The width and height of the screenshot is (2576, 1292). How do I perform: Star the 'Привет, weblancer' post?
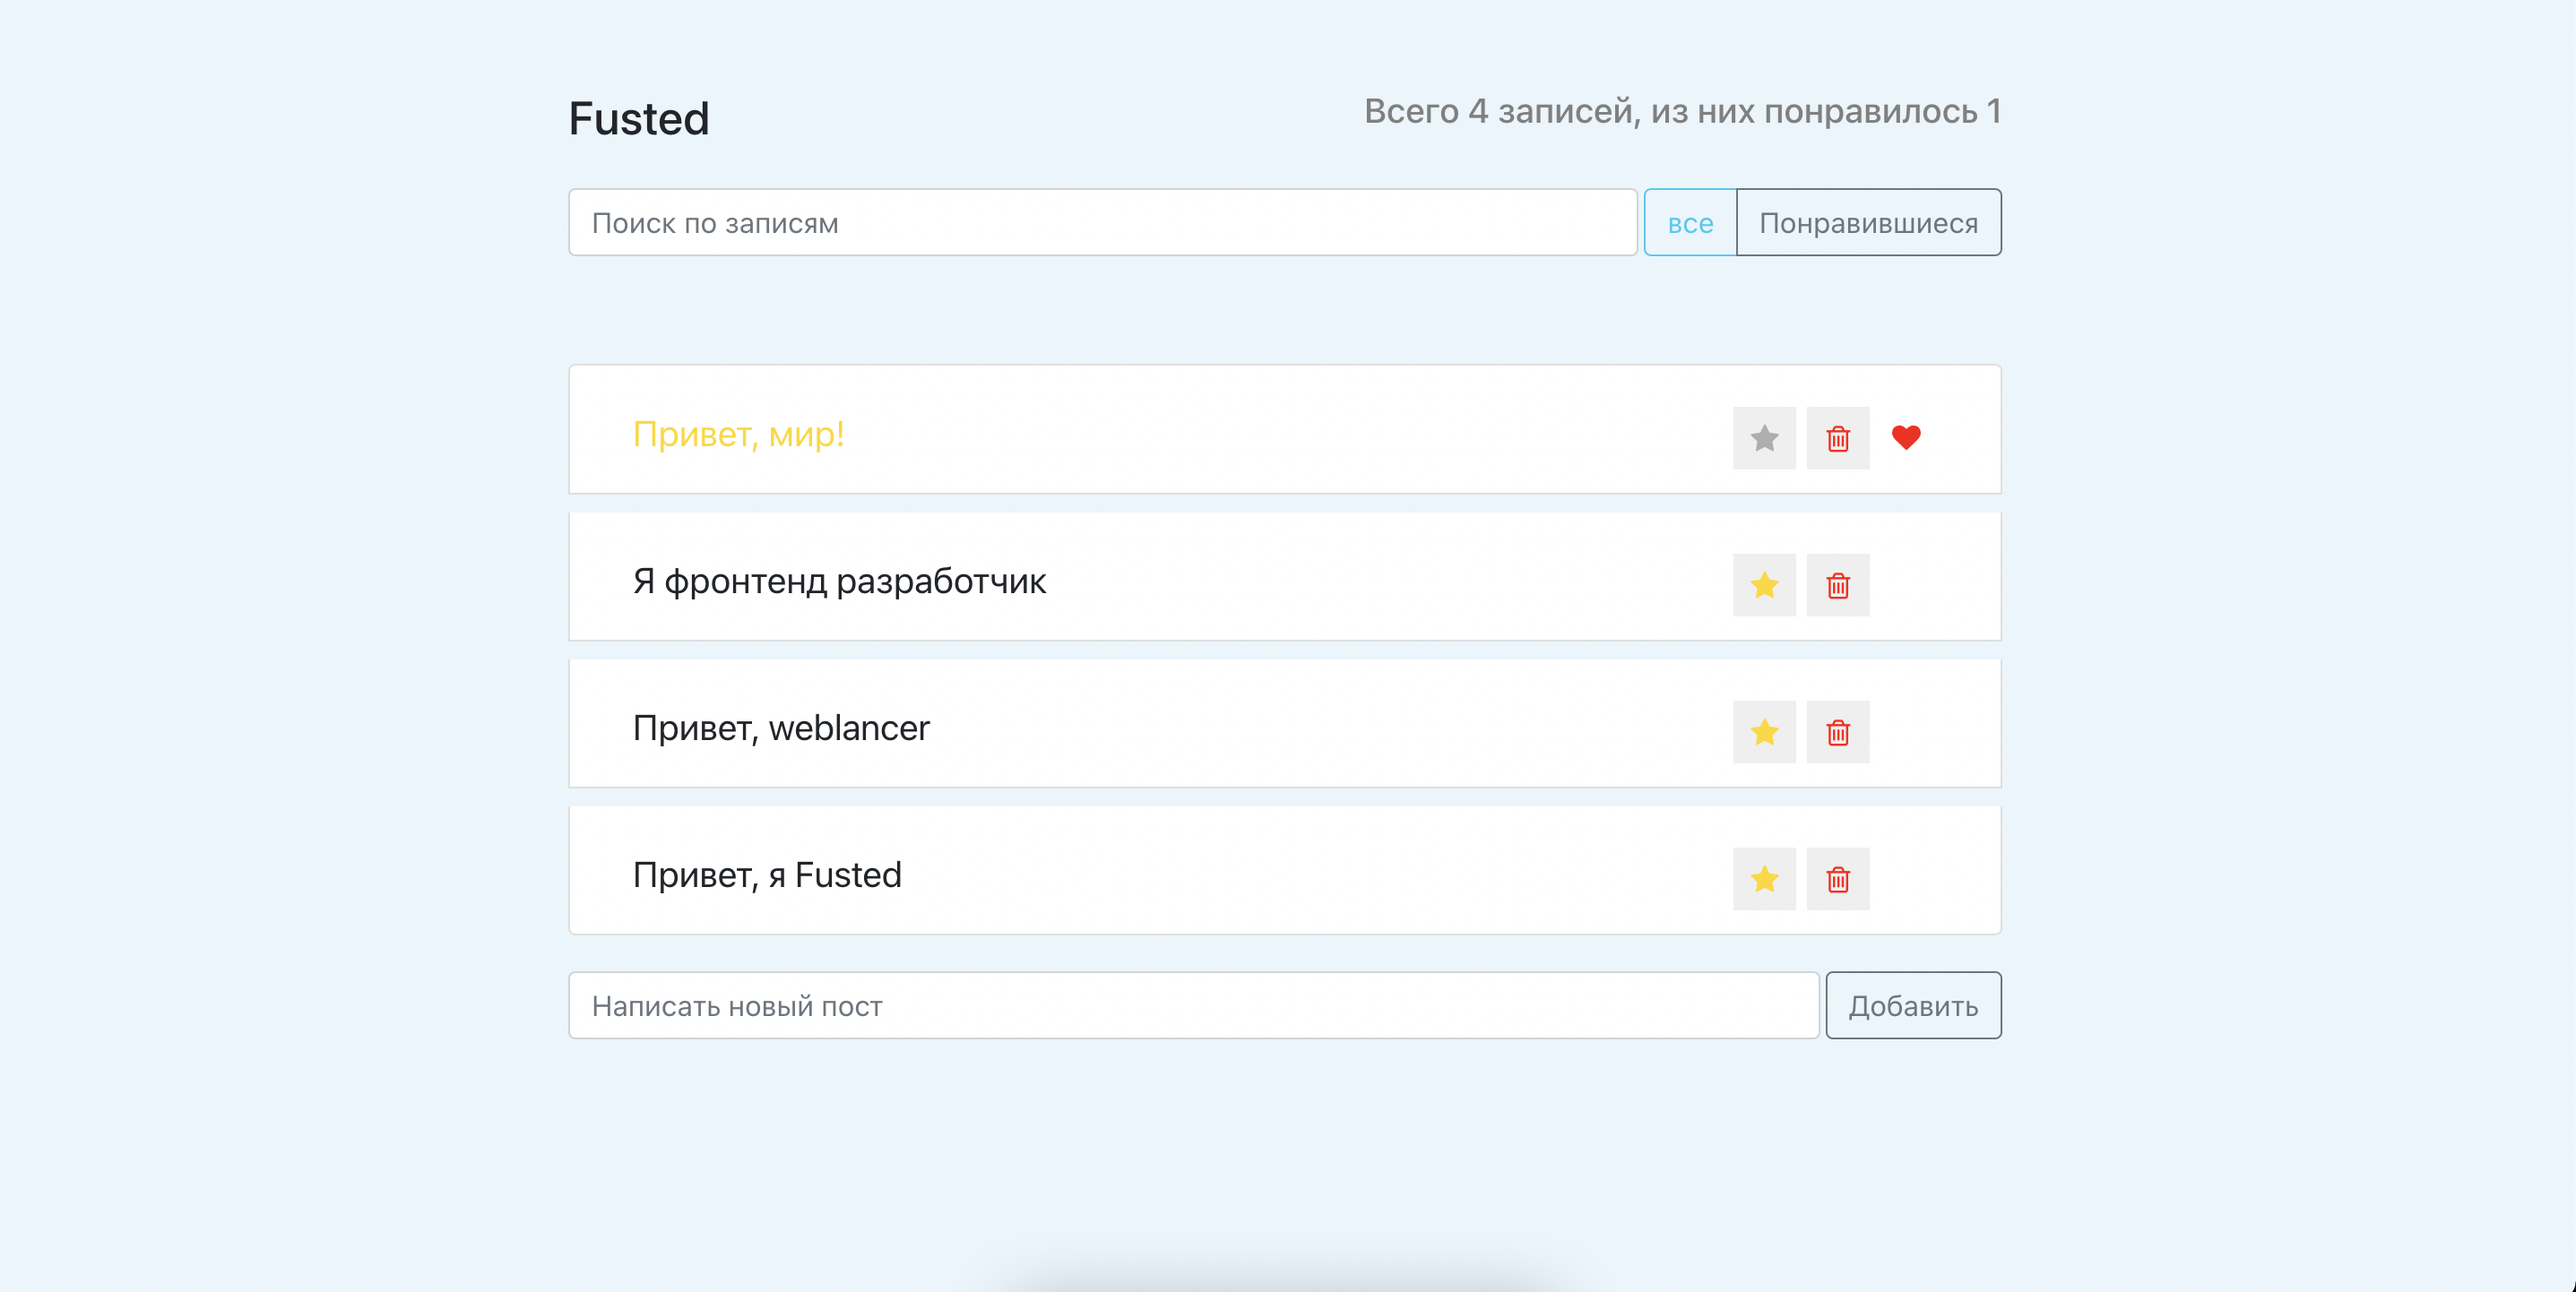click(x=1764, y=732)
